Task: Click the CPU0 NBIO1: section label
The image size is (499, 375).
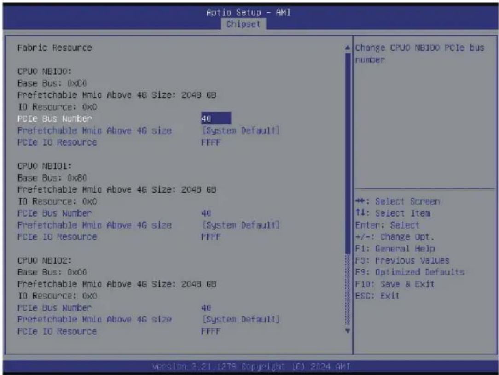Action: tap(45, 166)
